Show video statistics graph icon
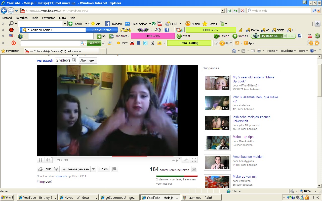The height and width of the screenshot is (201, 322). pos(194,169)
